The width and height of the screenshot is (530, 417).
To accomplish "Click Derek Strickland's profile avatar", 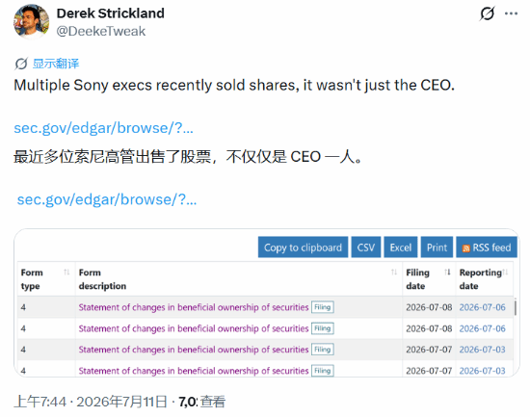I will (x=32, y=22).
